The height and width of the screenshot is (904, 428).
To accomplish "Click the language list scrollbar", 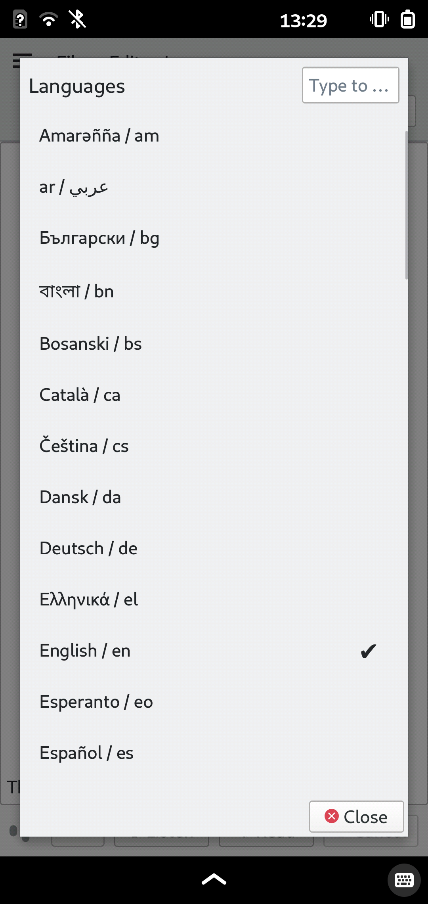I will (406, 205).
